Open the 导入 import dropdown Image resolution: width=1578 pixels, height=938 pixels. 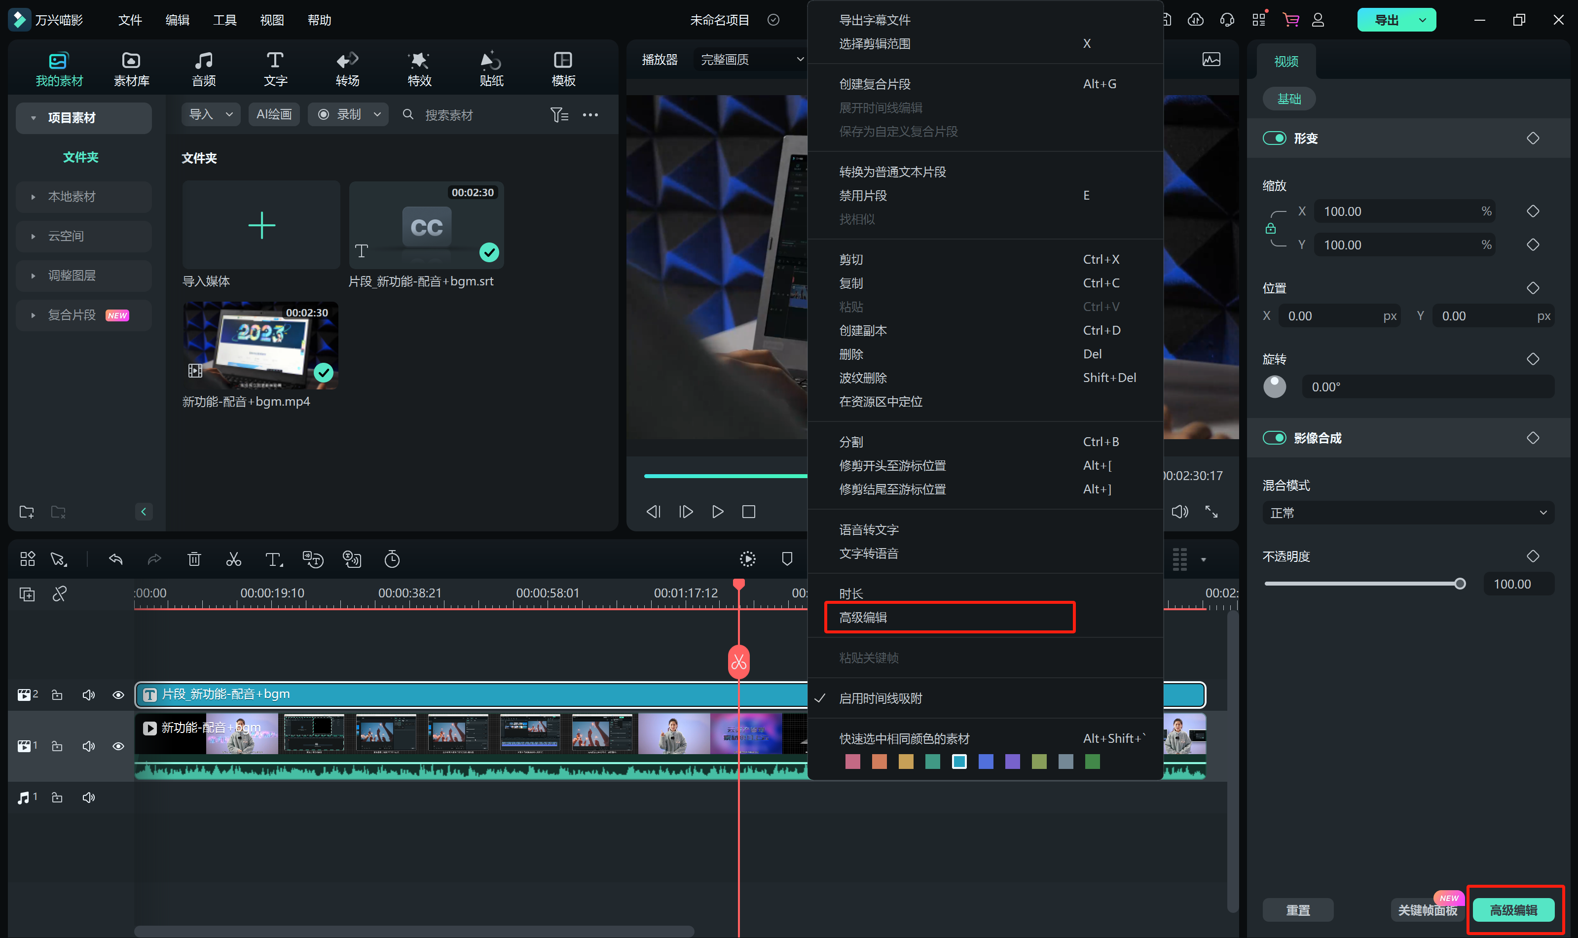(211, 114)
